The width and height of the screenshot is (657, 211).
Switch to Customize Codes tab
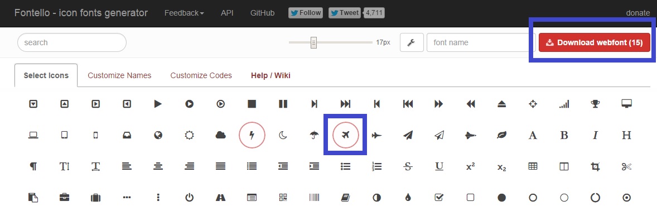(201, 75)
